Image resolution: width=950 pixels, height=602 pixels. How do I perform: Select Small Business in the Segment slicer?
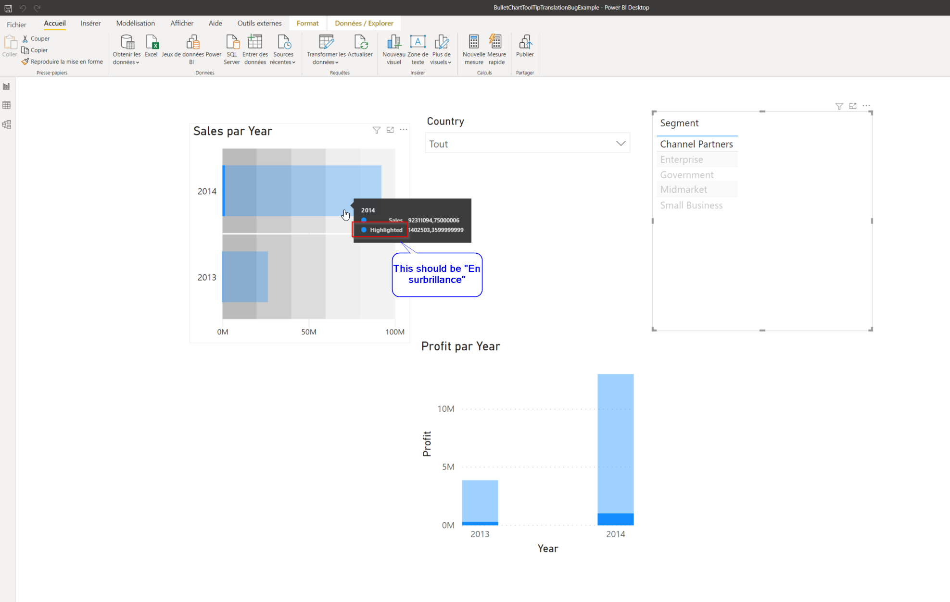click(691, 205)
